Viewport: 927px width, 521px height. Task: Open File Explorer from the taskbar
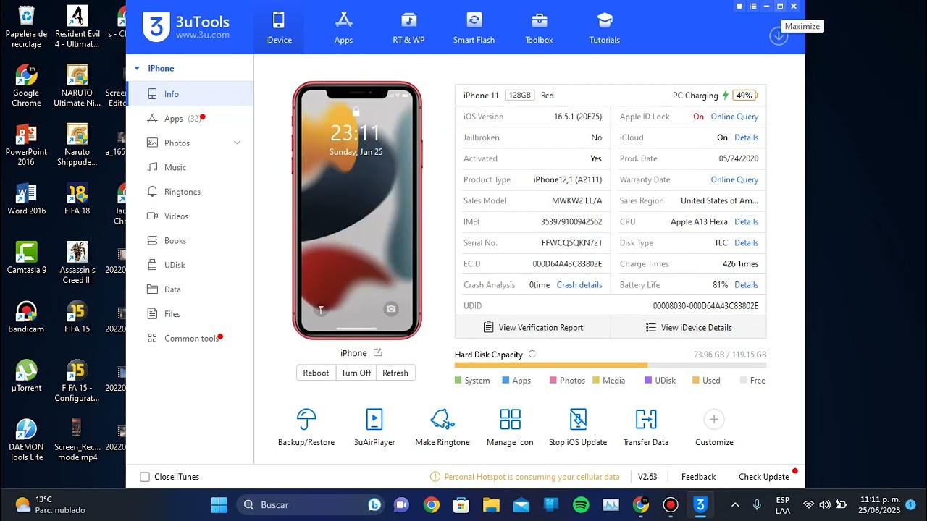[x=491, y=505]
